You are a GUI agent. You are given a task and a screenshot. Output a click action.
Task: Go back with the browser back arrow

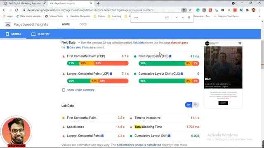click(4, 10)
